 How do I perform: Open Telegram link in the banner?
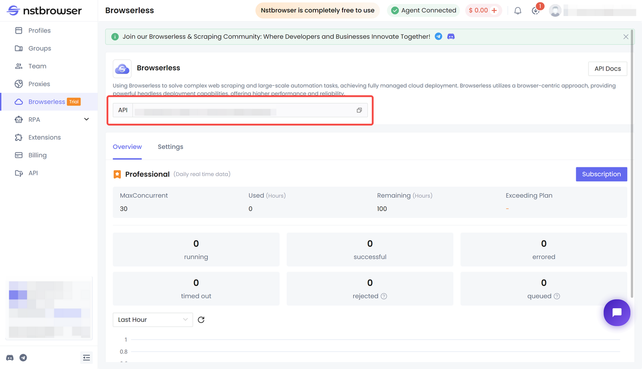pyautogui.click(x=438, y=37)
